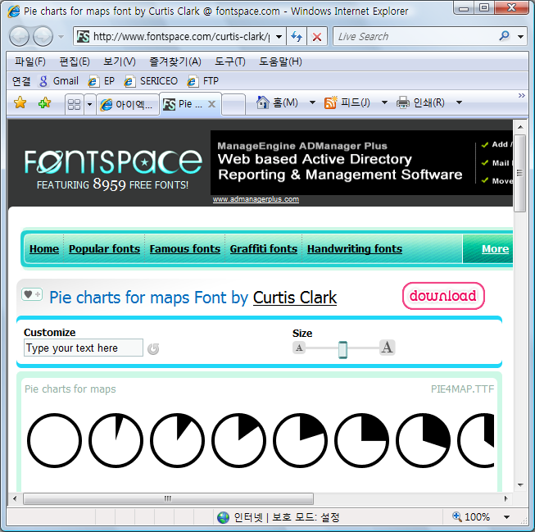The height and width of the screenshot is (532, 535).
Task: Expand the zoom level dropdown arrow
Action: tap(506, 517)
